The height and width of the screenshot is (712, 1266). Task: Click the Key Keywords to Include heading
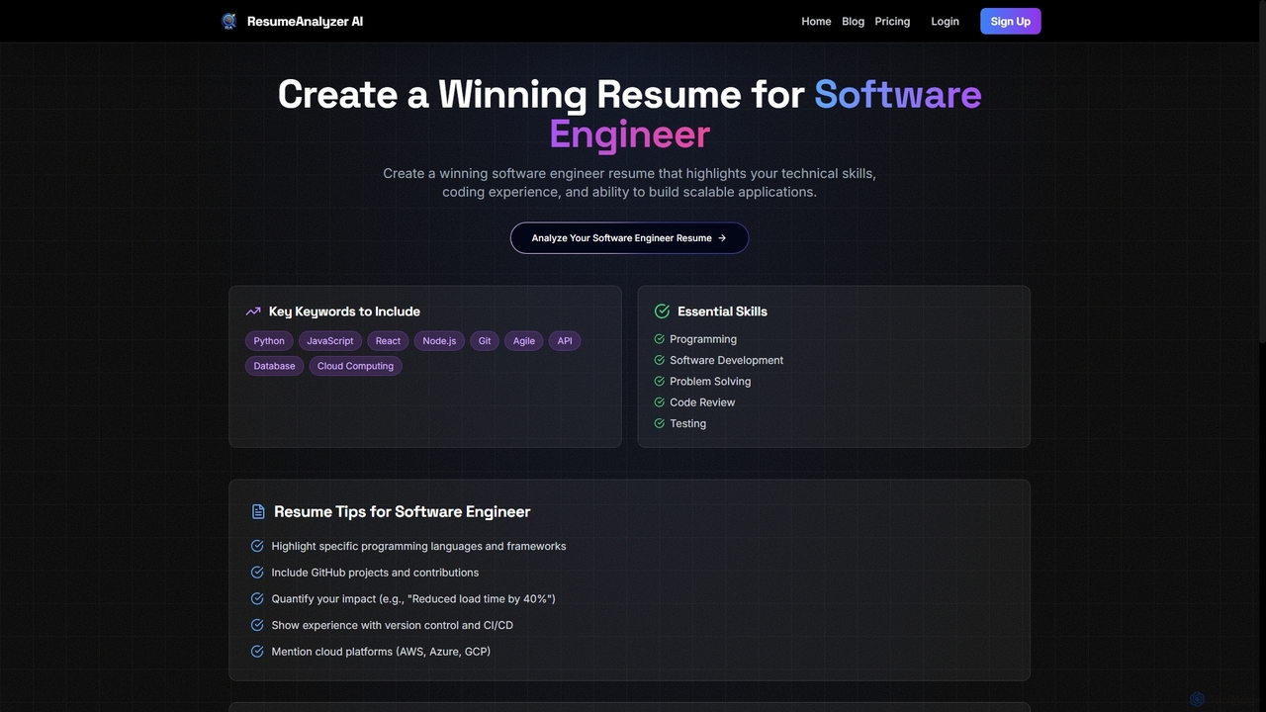point(344,311)
